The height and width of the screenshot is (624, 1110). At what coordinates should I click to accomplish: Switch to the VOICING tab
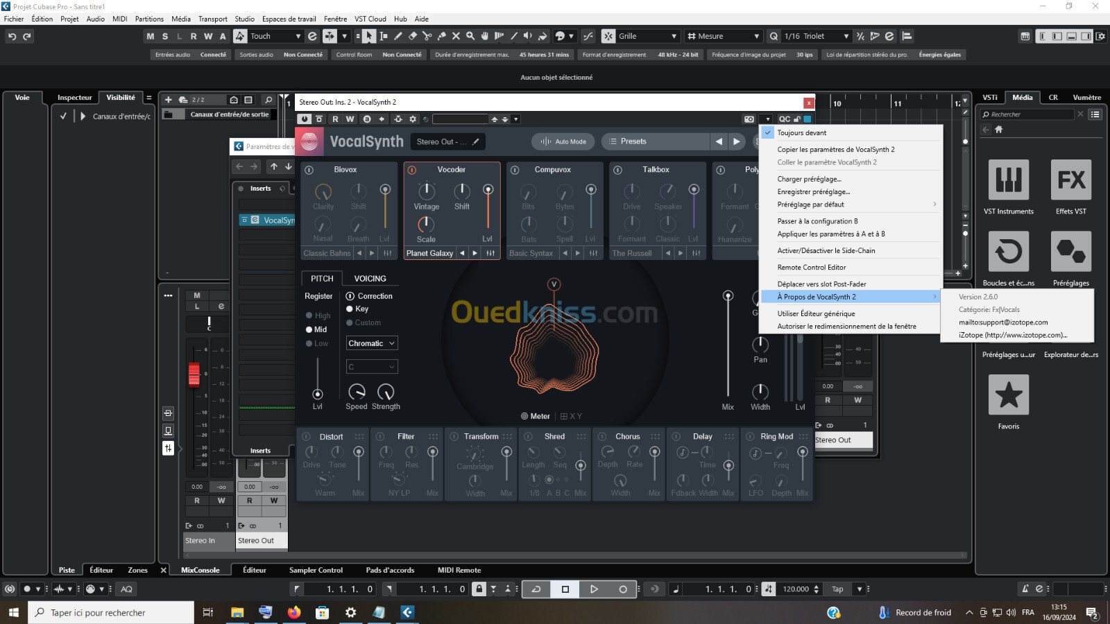tap(370, 279)
